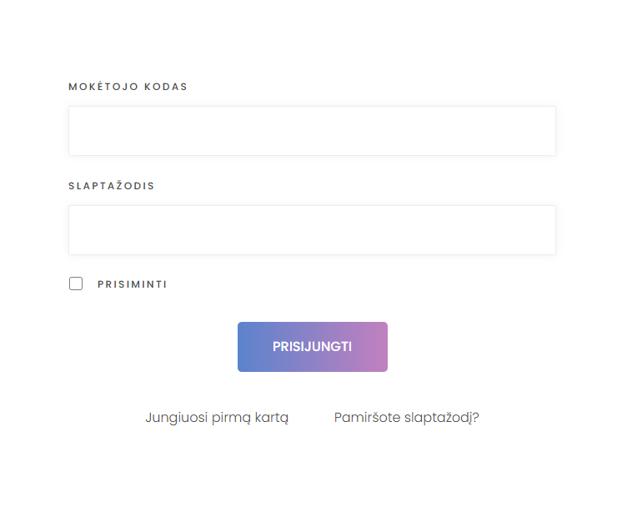Image resolution: width=632 pixels, height=512 pixels.
Task: Focus the Slaptažodis password field
Action: 312,230
